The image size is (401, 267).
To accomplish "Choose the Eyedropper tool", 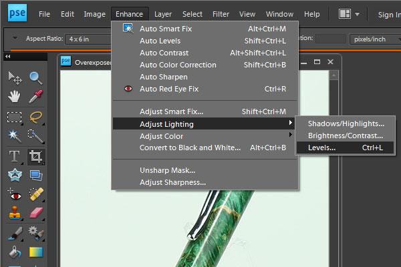I will coord(35,97).
